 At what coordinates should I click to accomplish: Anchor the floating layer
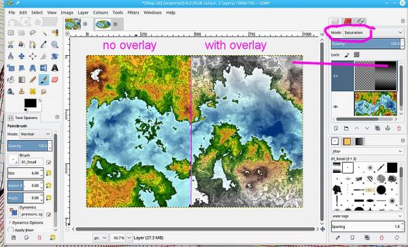coord(388,129)
